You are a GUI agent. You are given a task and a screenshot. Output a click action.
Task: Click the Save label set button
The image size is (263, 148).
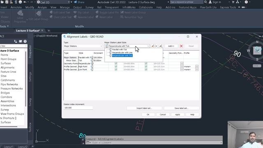point(181,108)
